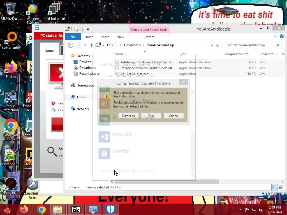Open the File ribbon tab
This screenshot has width=287, height=215.
pyautogui.click(x=73, y=37)
